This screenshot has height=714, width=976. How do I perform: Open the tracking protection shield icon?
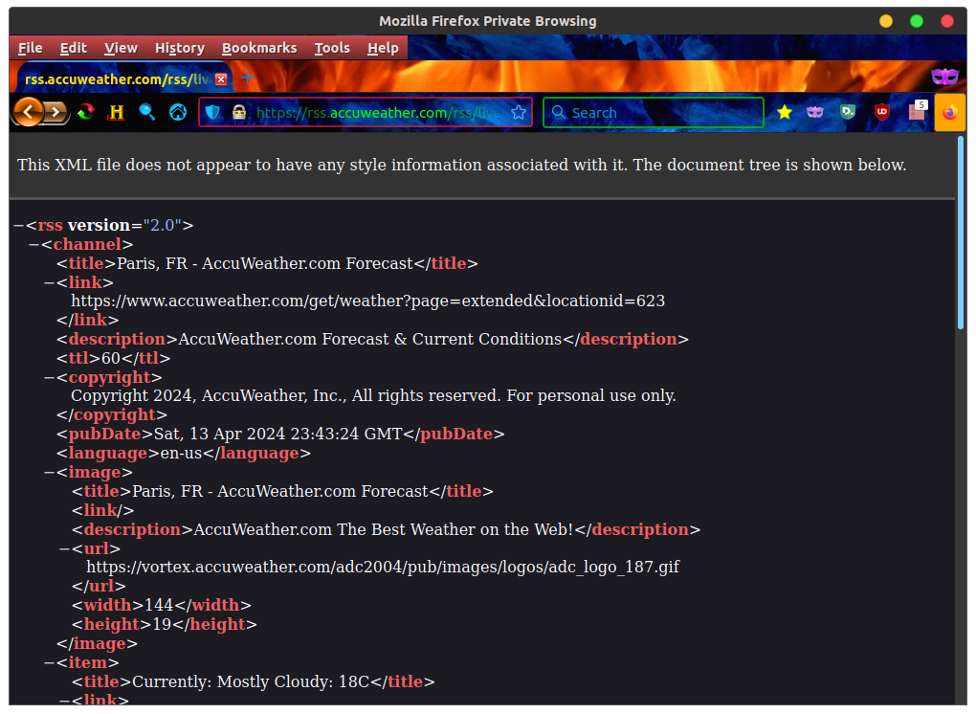pos(212,113)
